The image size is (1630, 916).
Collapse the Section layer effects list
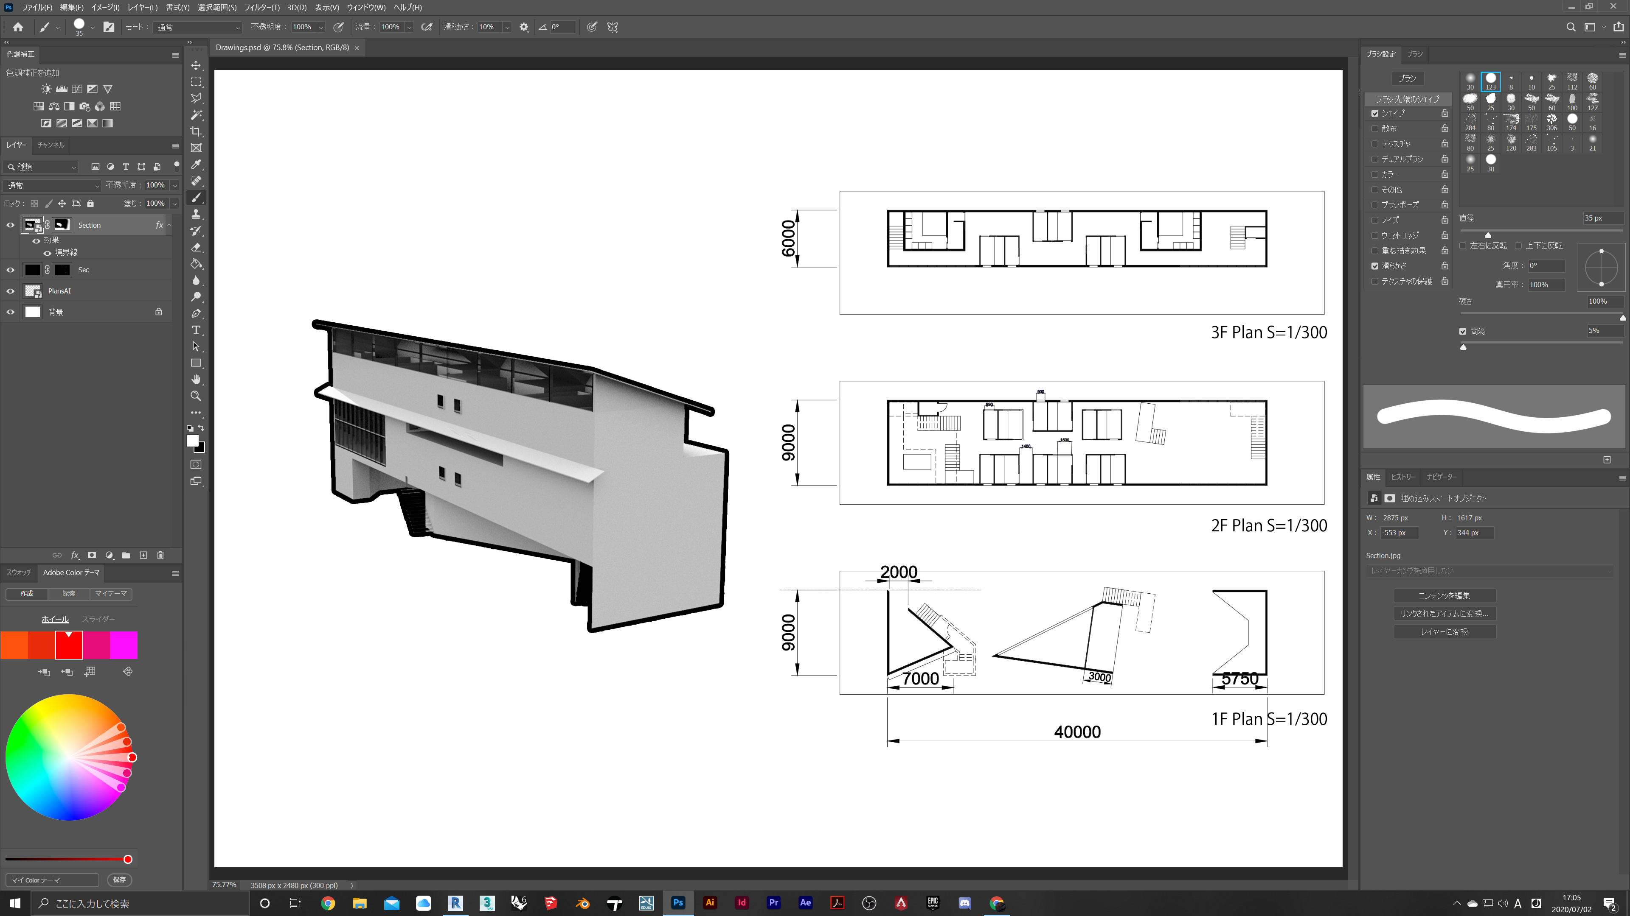point(169,224)
